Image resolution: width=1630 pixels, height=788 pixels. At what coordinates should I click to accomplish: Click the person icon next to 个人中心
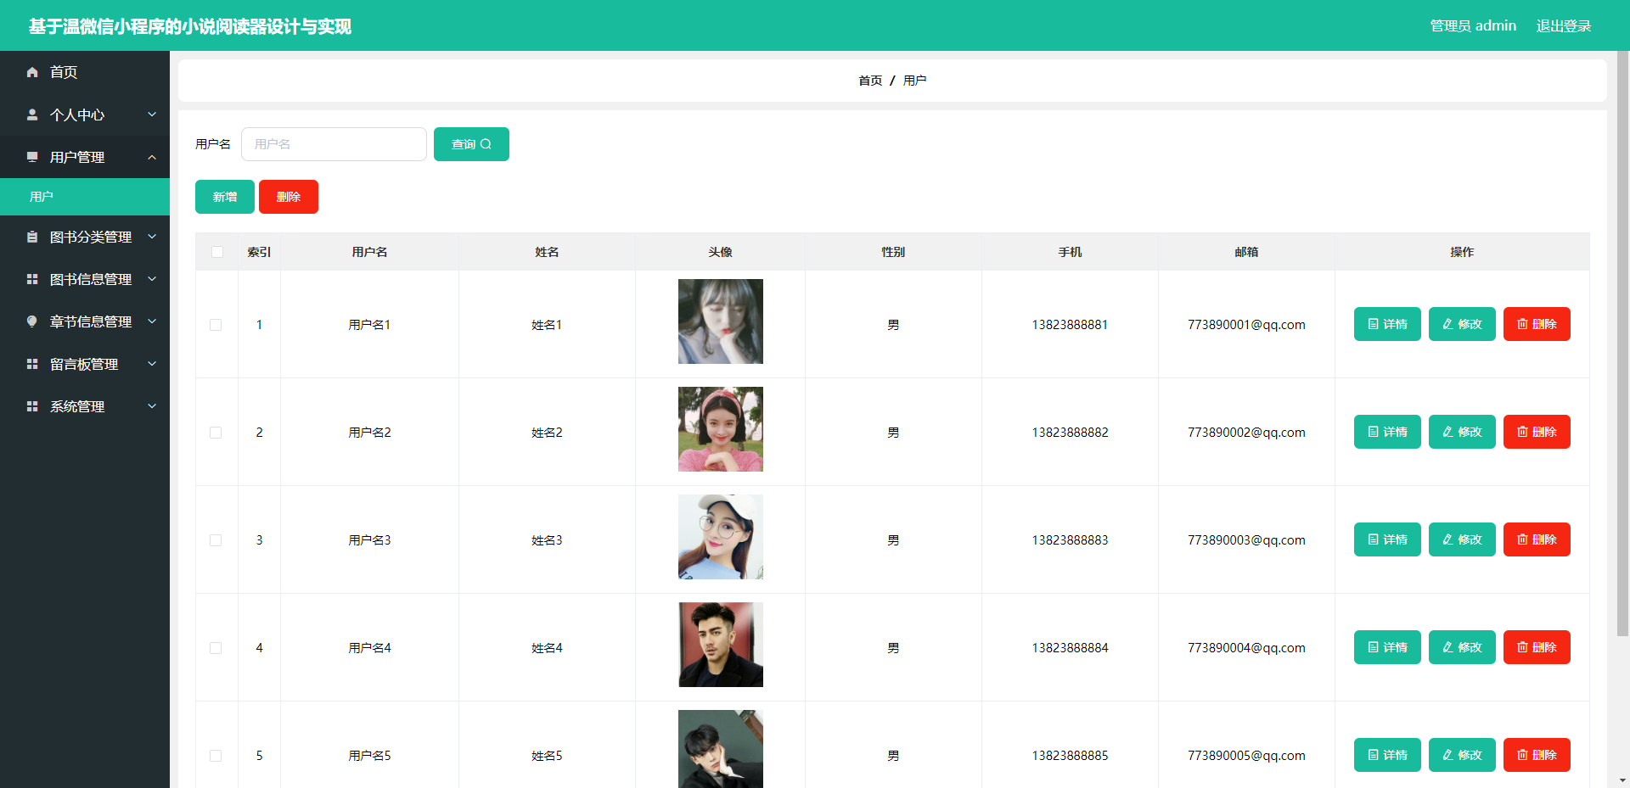[x=32, y=115]
